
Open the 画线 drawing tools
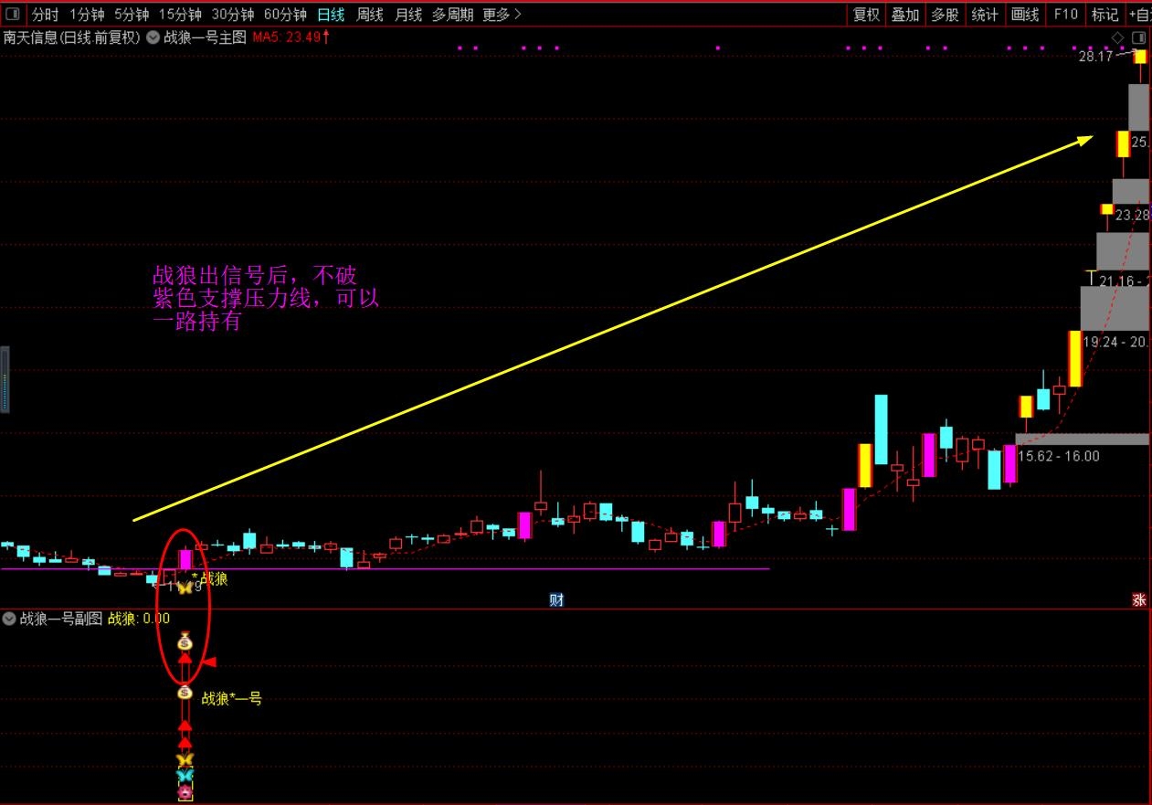1025,14
